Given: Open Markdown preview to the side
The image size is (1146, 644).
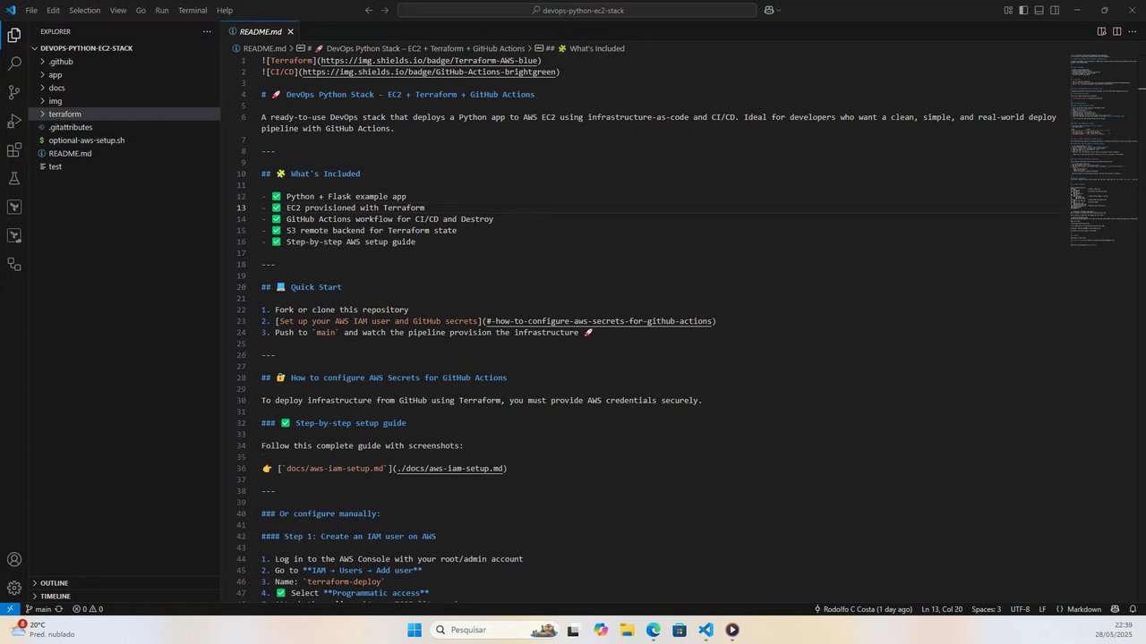Looking at the screenshot, I should point(1101,31).
